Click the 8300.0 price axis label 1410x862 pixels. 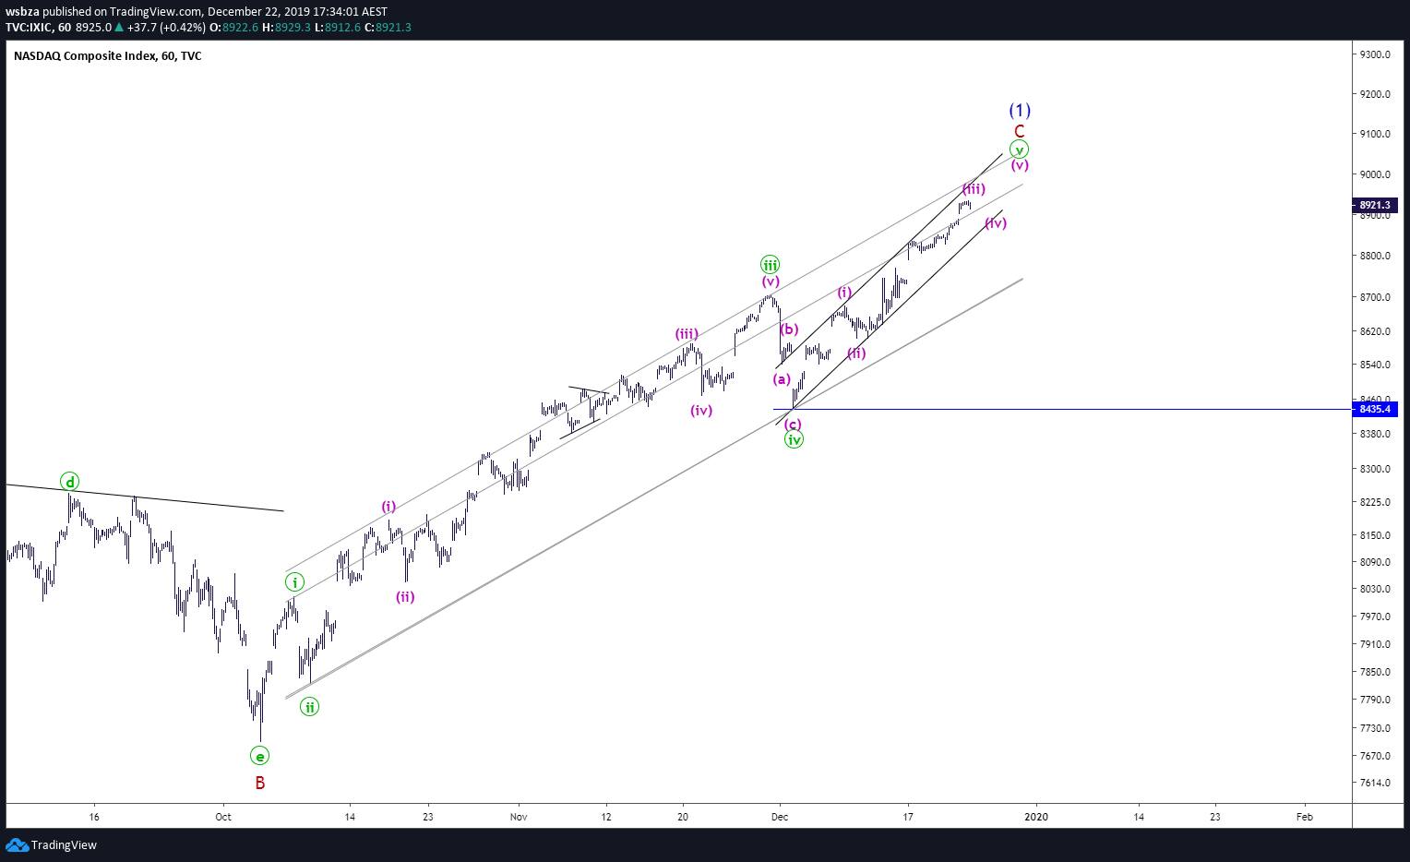[x=1375, y=469]
